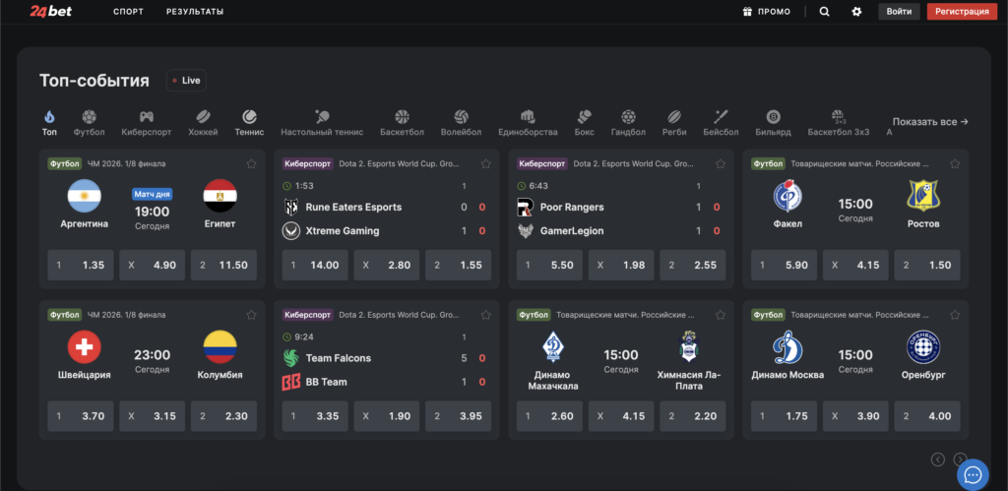Select the Теннис sport filter
The height and width of the screenshot is (491, 1008).
(249, 123)
